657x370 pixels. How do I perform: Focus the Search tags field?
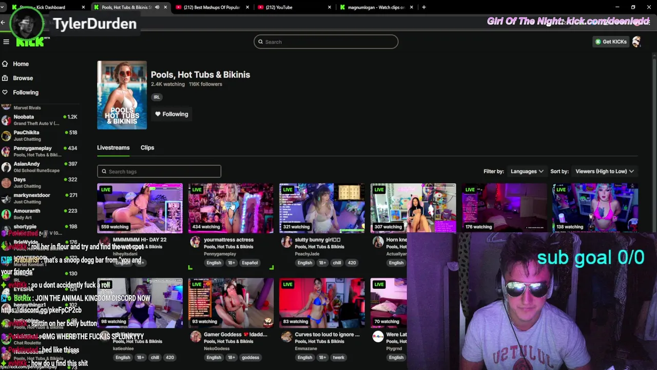click(159, 172)
